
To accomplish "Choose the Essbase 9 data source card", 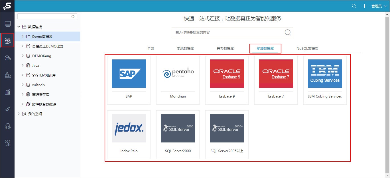I will tap(227, 80).
